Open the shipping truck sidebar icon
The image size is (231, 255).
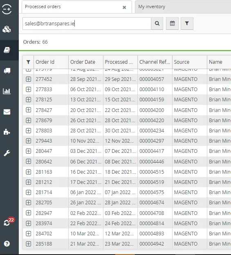pyautogui.click(x=7, y=70)
